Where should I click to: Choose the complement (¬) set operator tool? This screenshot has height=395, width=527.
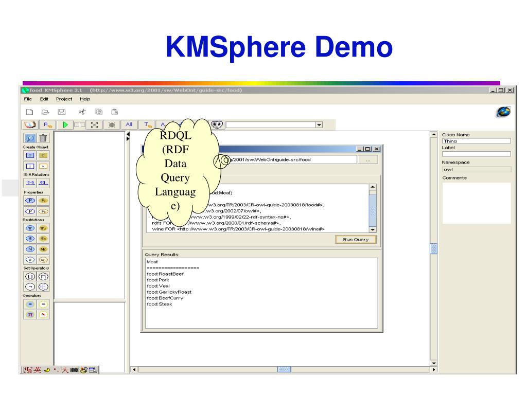coord(30,287)
